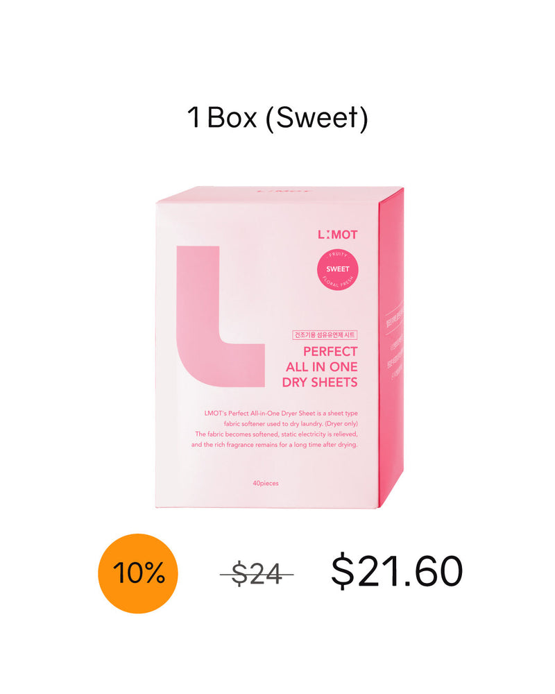Click the crossed-out $24 price
The image size is (555, 694).
tap(257, 574)
